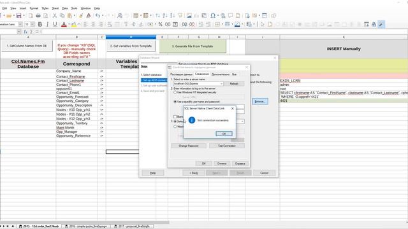Click the Отмена button in Data Link dialog
Image resolution: width=408 pixels, height=229 pixels.
pyautogui.click(x=222, y=163)
